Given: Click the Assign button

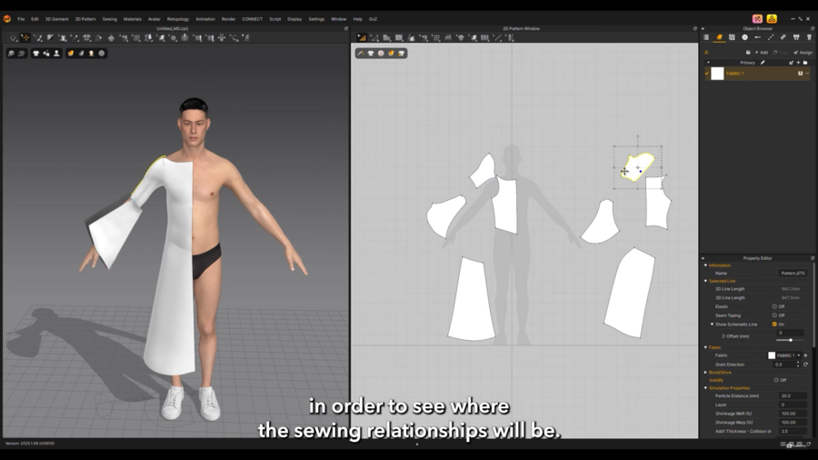Looking at the screenshot, I should (x=803, y=52).
